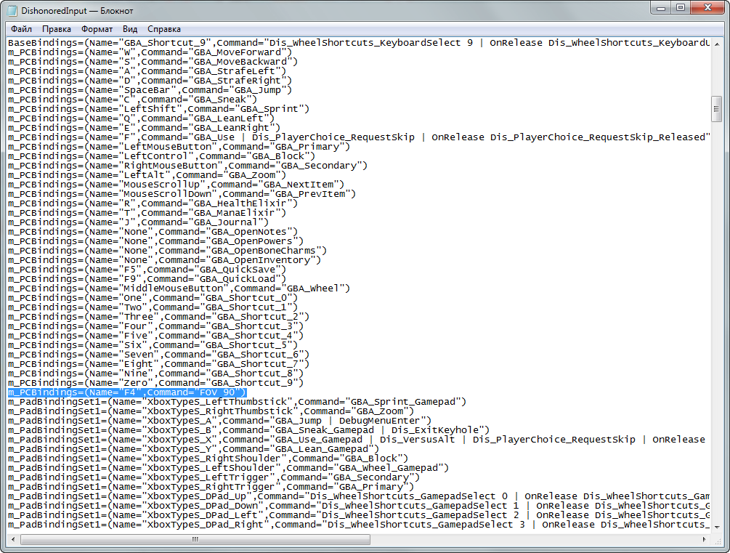This screenshot has height=553, width=730.
Task: Click the MouseScrollUp GBA_NextItem line
Action: 176,184
